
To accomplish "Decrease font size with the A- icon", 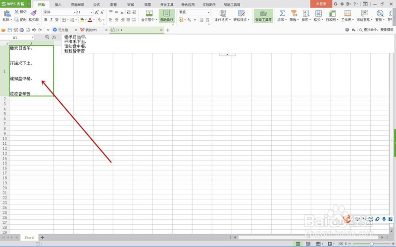I will 102,12.
